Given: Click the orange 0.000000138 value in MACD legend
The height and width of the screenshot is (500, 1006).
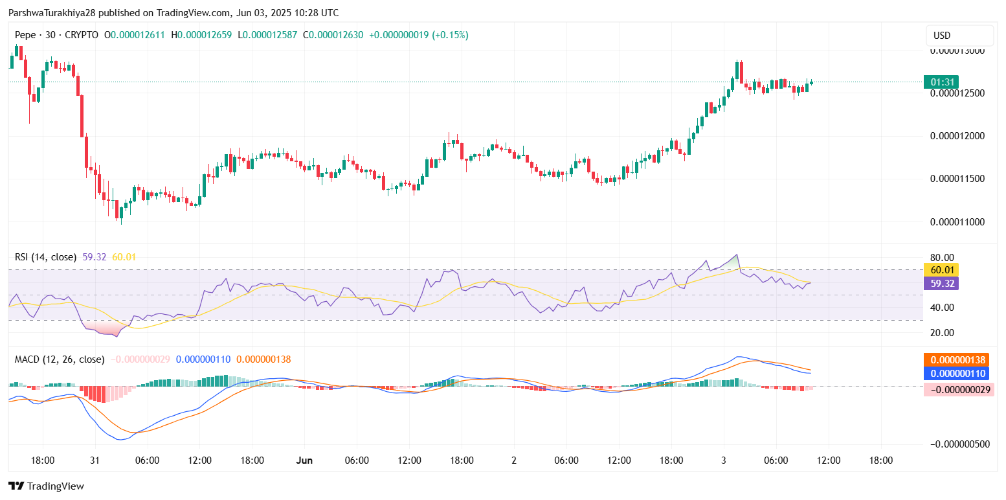Looking at the screenshot, I should [x=263, y=359].
